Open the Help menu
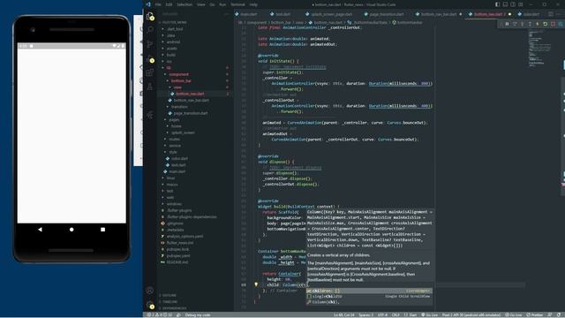565x318 pixels. [253, 4]
